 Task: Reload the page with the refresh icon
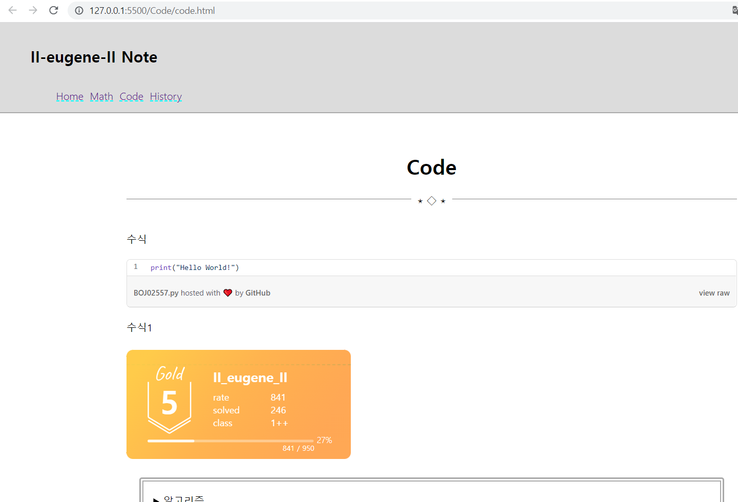pos(54,10)
